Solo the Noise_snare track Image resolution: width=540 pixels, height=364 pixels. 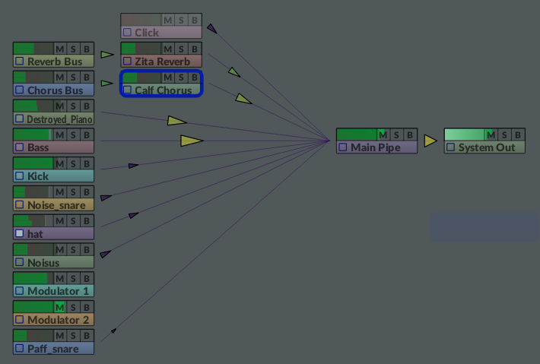[74, 192]
